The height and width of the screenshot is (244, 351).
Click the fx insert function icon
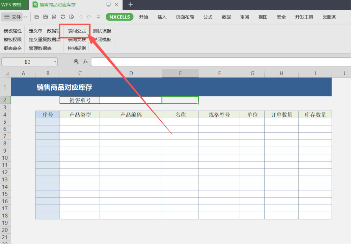(x=86, y=62)
